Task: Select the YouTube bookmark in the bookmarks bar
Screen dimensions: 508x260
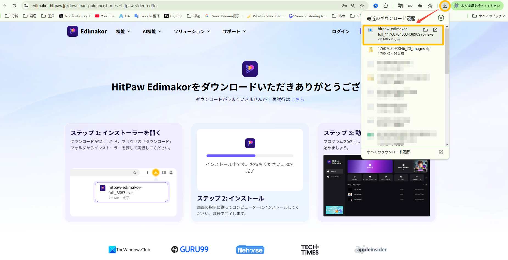Action: [105, 16]
